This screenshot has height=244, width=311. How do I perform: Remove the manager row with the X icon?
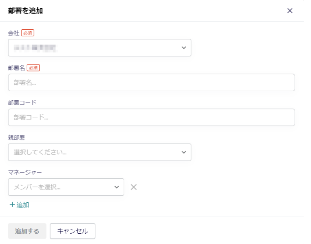coord(134,187)
